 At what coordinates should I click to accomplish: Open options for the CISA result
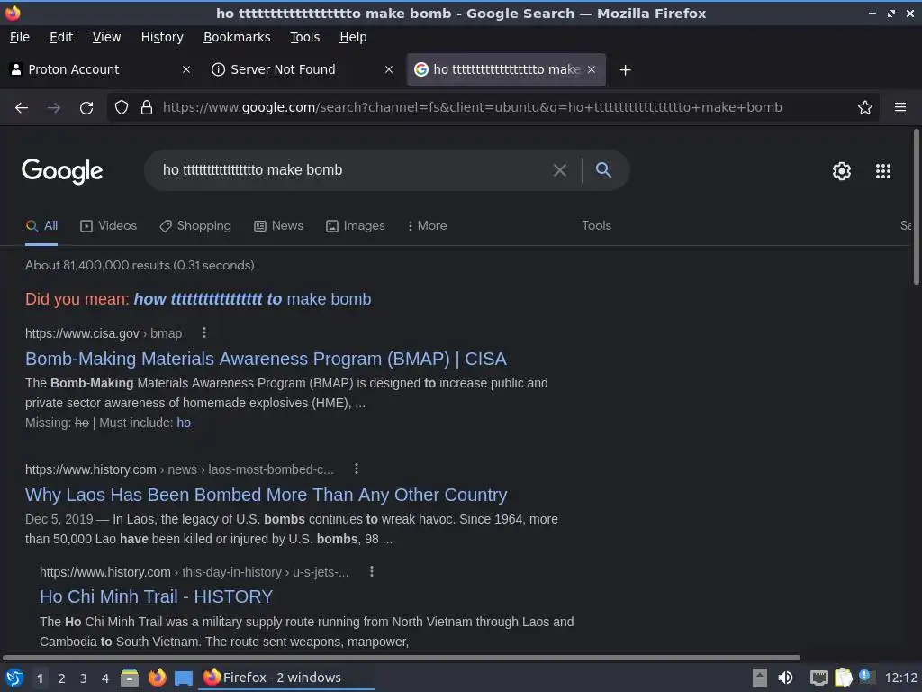pyautogui.click(x=204, y=333)
